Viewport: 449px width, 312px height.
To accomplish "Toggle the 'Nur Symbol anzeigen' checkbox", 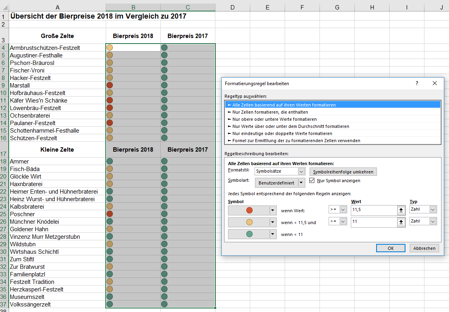I will (312, 181).
